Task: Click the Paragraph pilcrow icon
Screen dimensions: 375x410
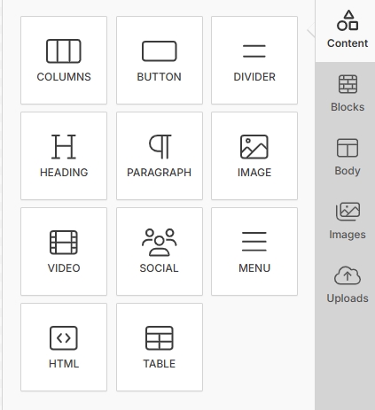Action: point(160,147)
